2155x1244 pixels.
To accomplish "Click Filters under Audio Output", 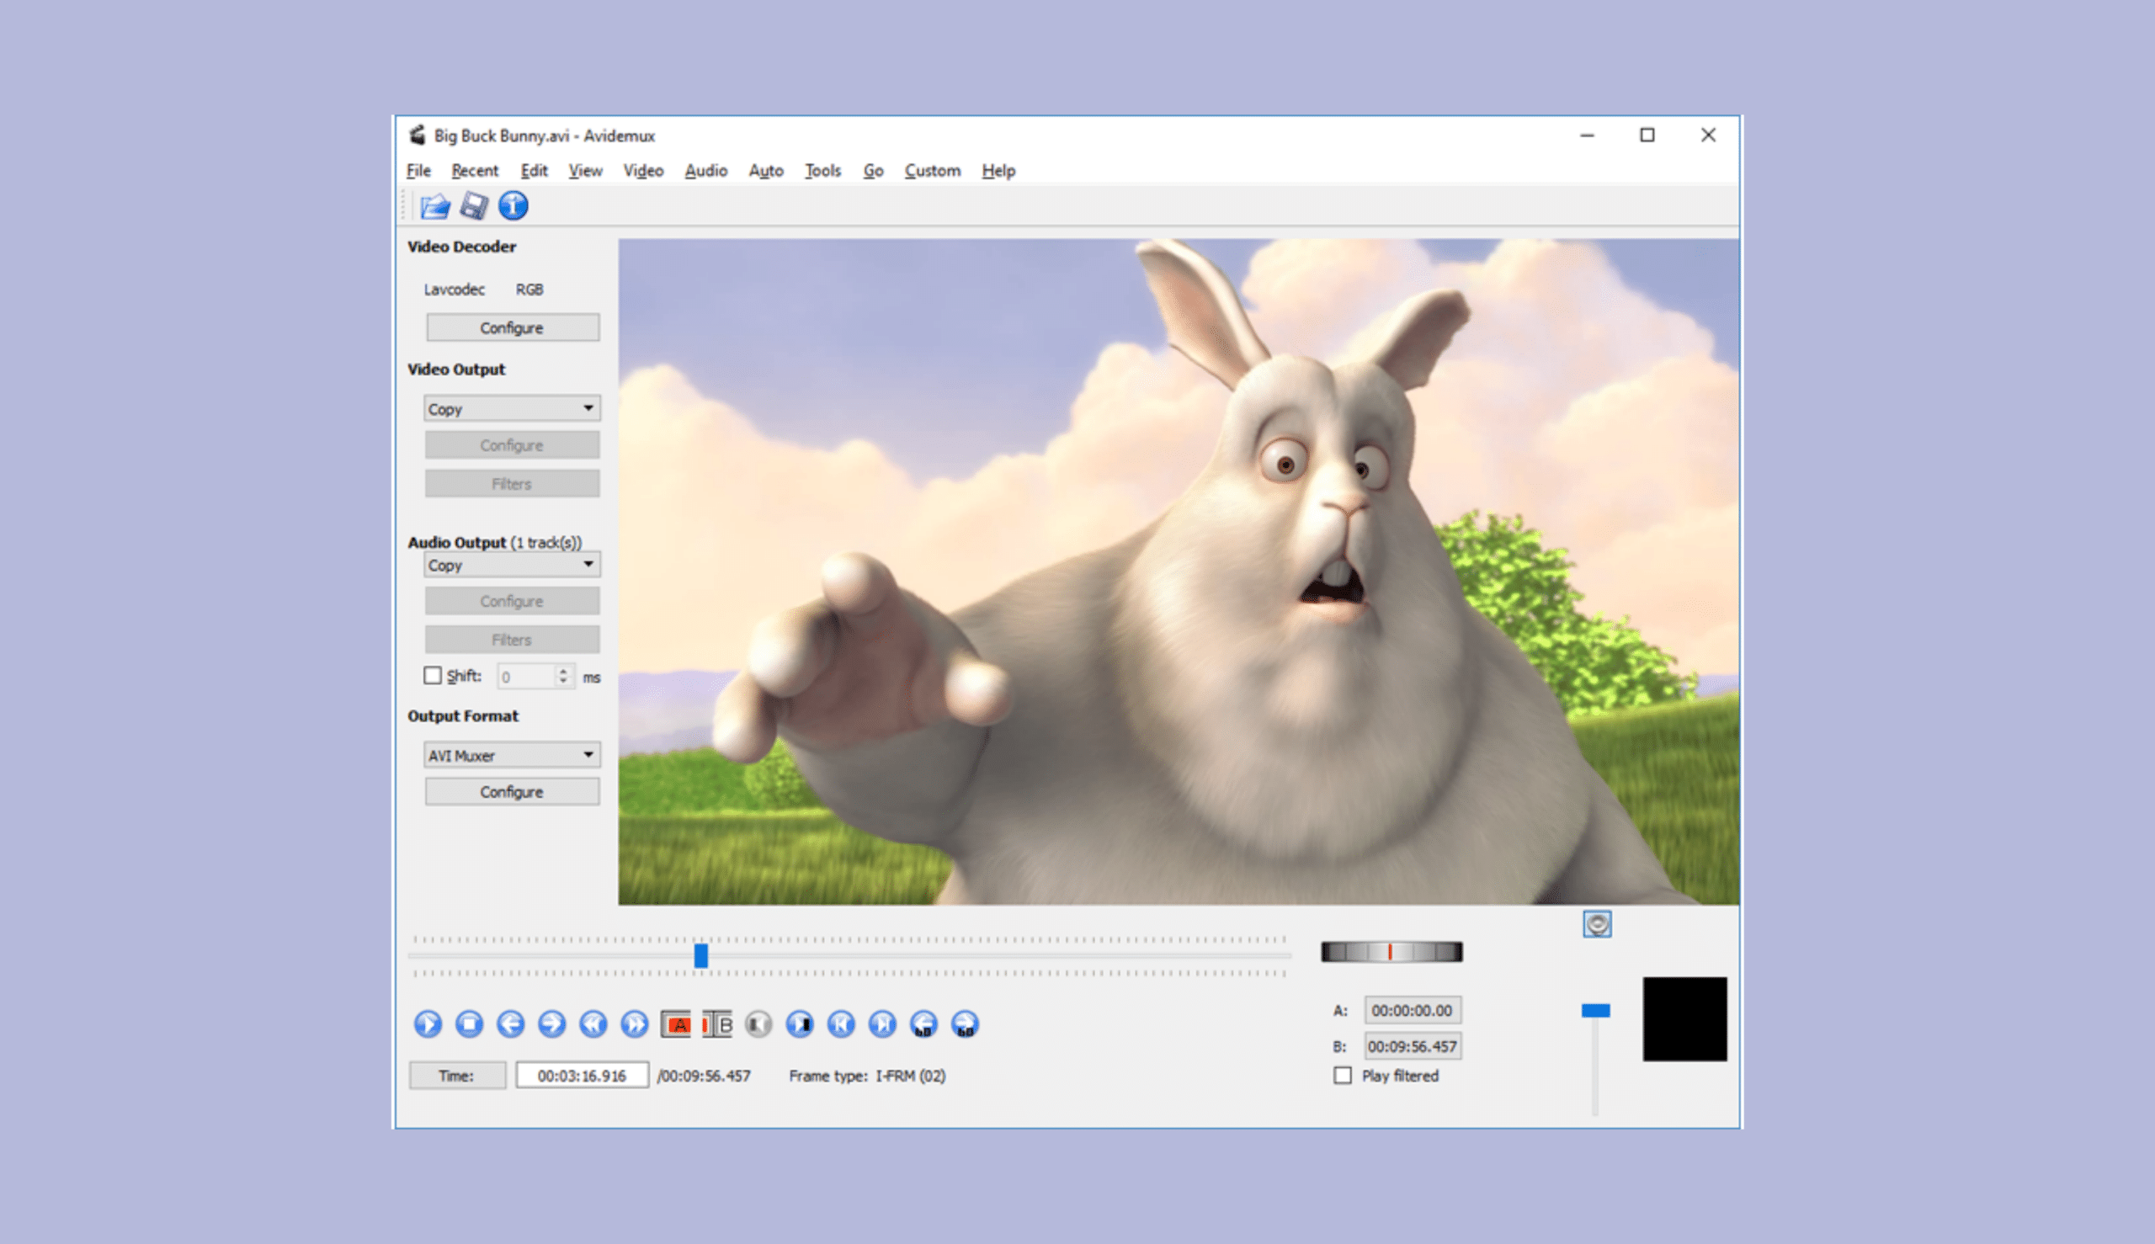I will (x=513, y=640).
